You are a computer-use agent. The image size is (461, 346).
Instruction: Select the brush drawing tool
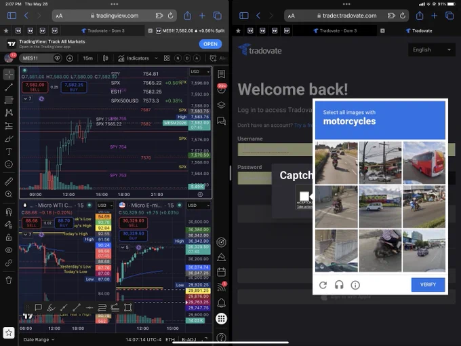coord(9,138)
